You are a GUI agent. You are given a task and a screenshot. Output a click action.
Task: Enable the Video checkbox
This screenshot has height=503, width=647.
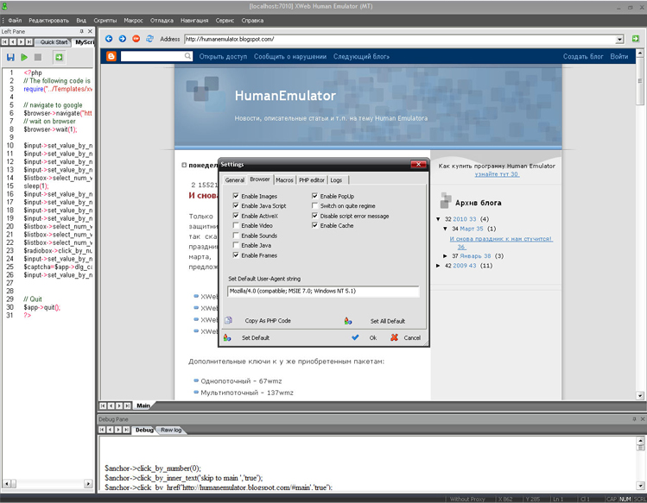[x=236, y=226]
